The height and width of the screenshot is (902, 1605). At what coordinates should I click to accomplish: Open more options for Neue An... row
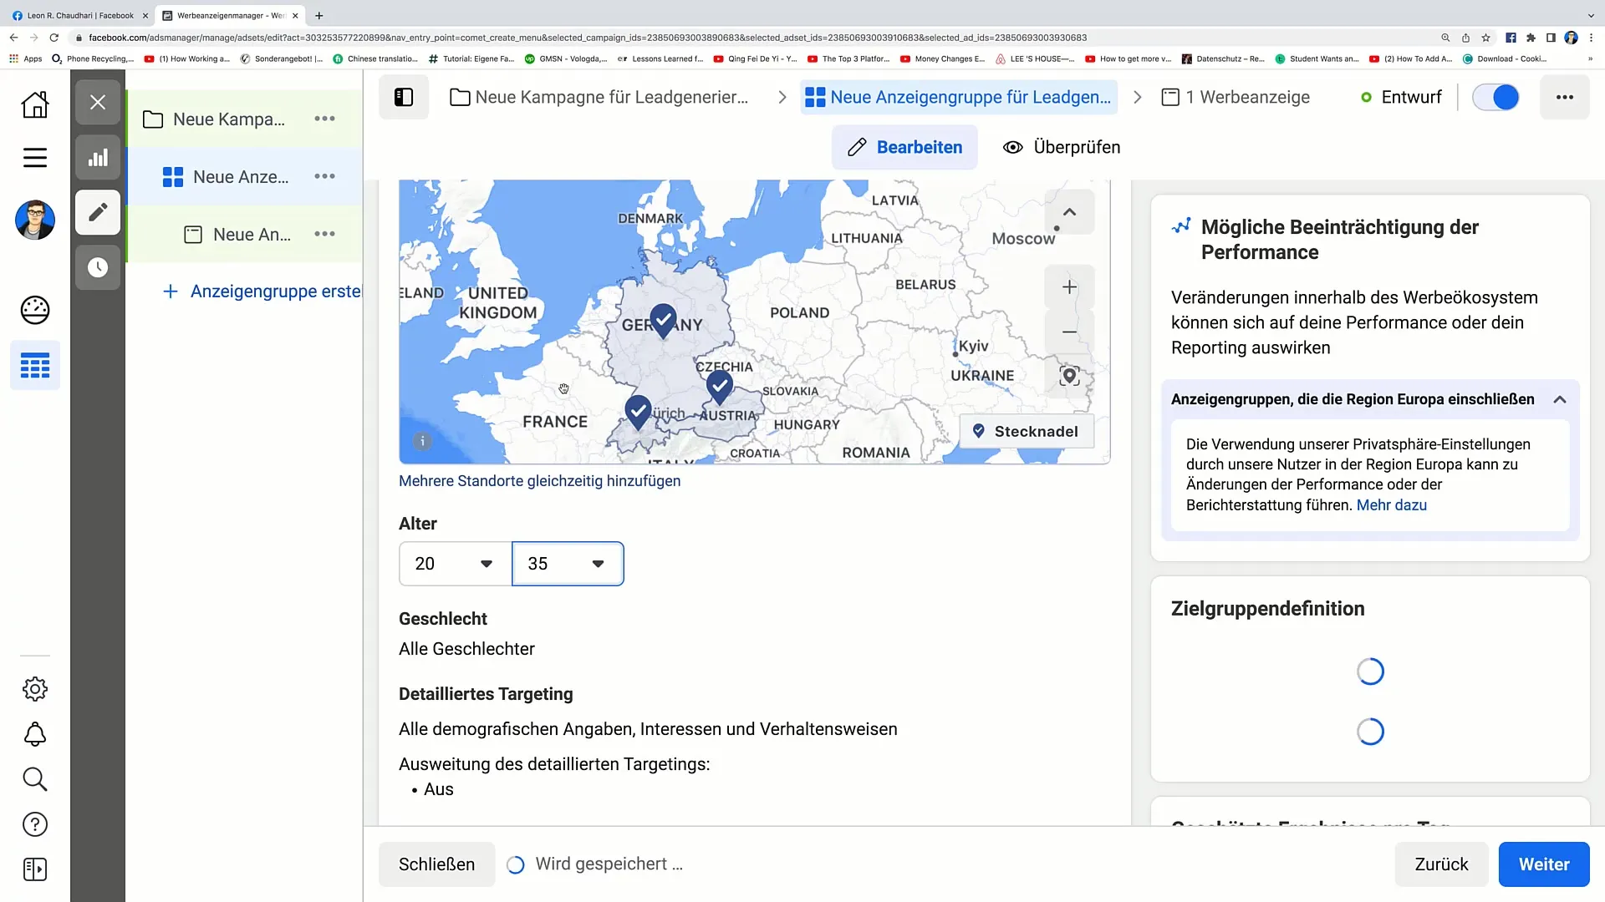tap(324, 234)
